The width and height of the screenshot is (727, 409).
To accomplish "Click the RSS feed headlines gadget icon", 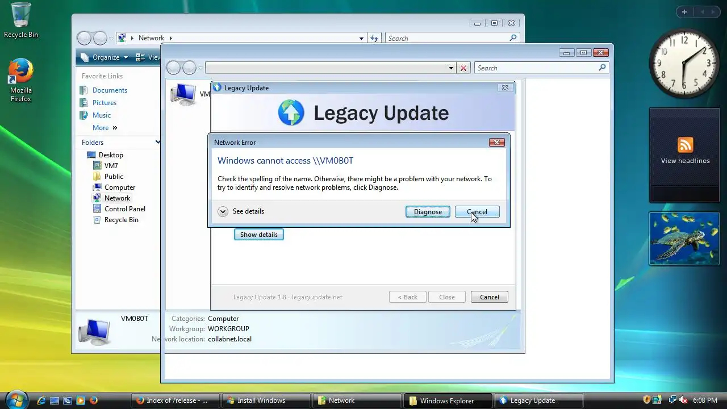I will click(686, 144).
